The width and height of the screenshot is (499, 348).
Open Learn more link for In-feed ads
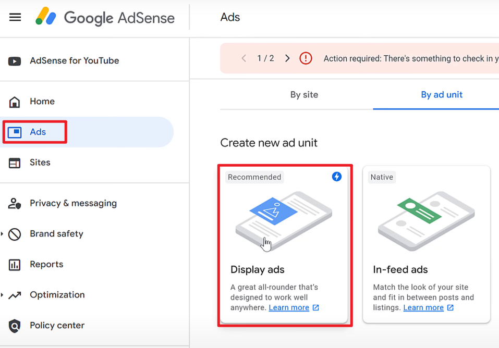(x=423, y=307)
